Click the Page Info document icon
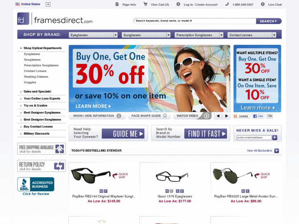Viewport: 299px width, 224px height. (117, 4)
